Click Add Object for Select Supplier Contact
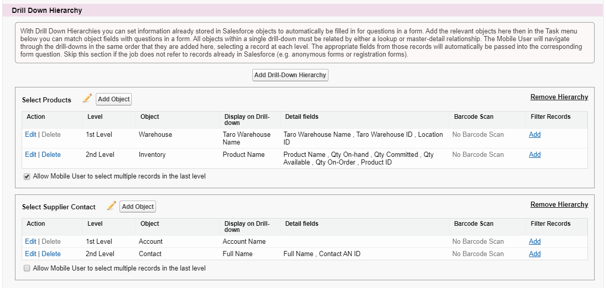606x288 pixels. tap(137, 207)
